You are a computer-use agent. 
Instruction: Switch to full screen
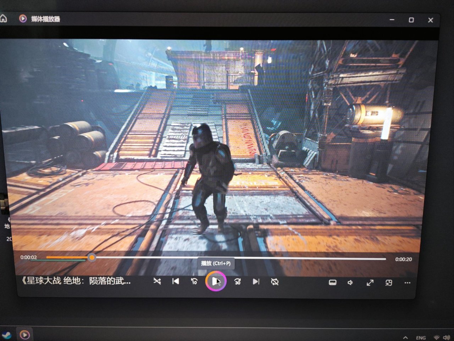tap(370, 283)
